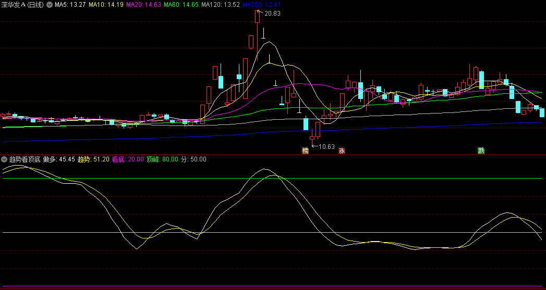Click the green 顶峰: 80.00 value

[x=162, y=159]
